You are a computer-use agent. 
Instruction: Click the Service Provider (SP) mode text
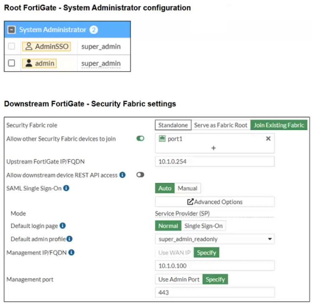point(182,213)
